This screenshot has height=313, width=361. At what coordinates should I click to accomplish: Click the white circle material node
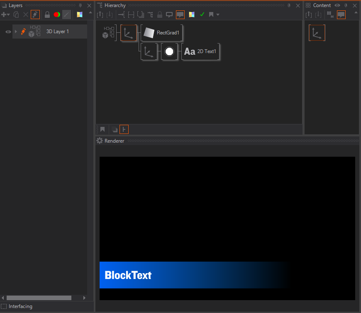(x=169, y=51)
